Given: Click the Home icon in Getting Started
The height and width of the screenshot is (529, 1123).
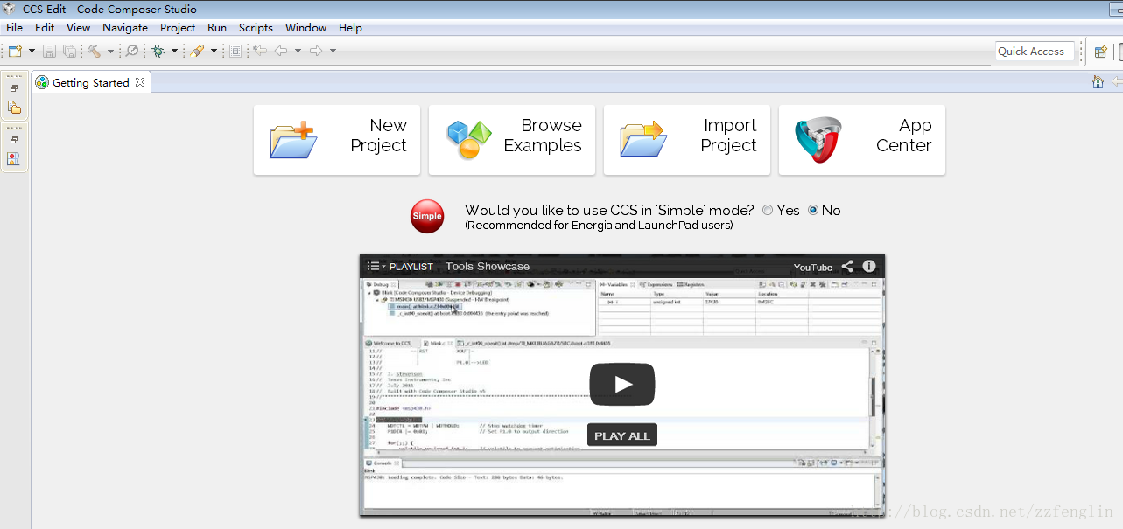Looking at the screenshot, I should coord(1098,82).
